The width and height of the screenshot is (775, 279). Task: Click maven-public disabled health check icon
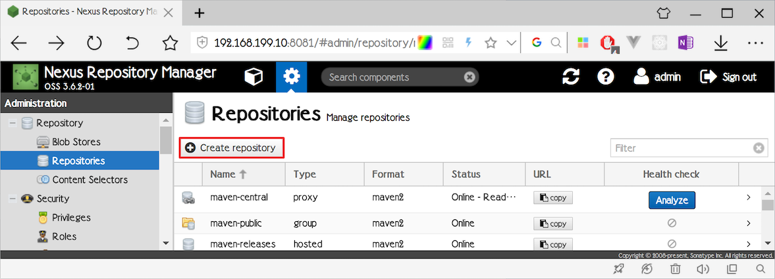672,223
